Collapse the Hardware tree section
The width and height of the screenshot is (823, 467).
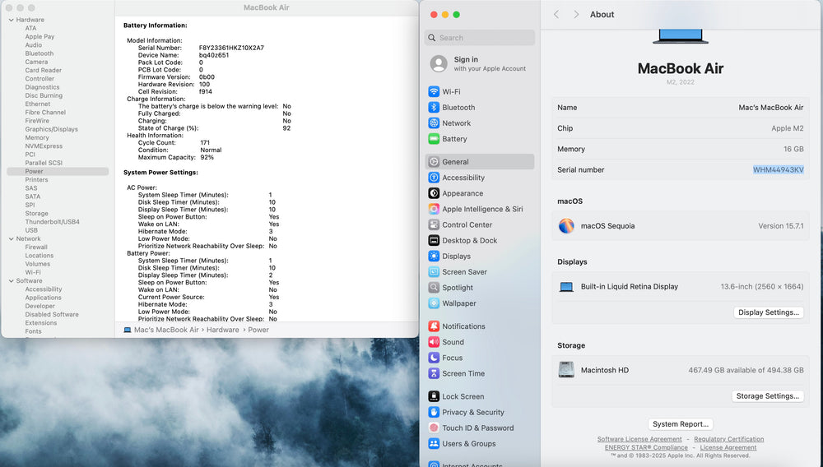click(x=11, y=20)
